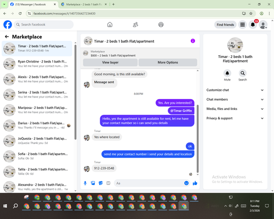Open the JoQuezia conversation
The width and height of the screenshot is (274, 219).
coord(37,141)
